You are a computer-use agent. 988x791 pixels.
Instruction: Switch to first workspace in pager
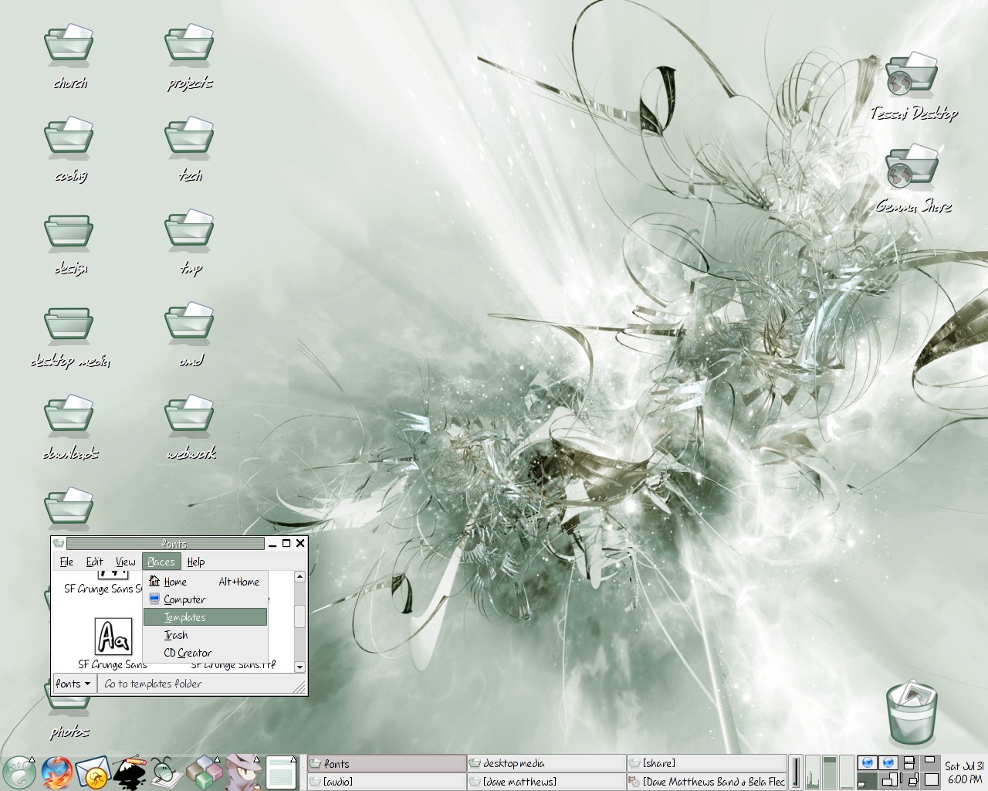coord(867,763)
